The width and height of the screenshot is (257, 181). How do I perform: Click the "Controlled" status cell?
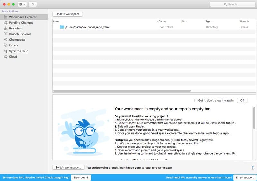coord(166,27)
